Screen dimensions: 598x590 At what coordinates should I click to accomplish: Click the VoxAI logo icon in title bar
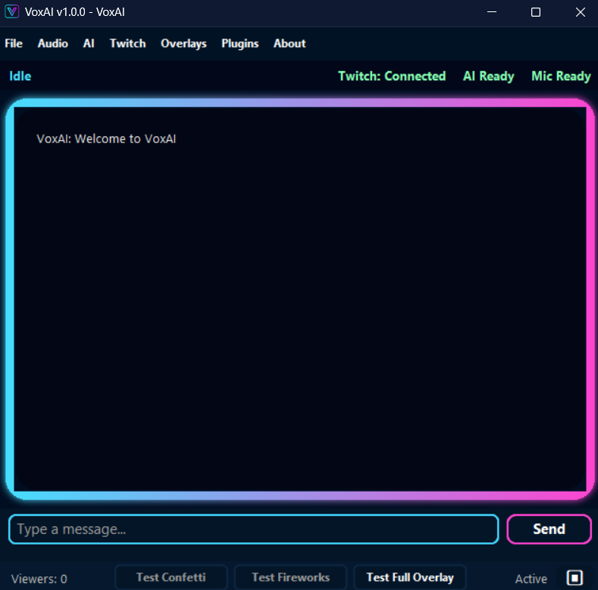[x=12, y=12]
